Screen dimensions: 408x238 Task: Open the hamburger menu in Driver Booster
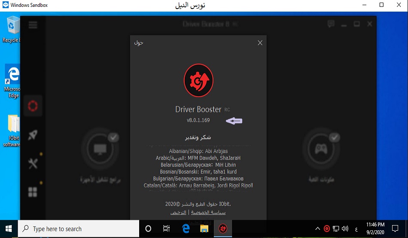click(33, 25)
